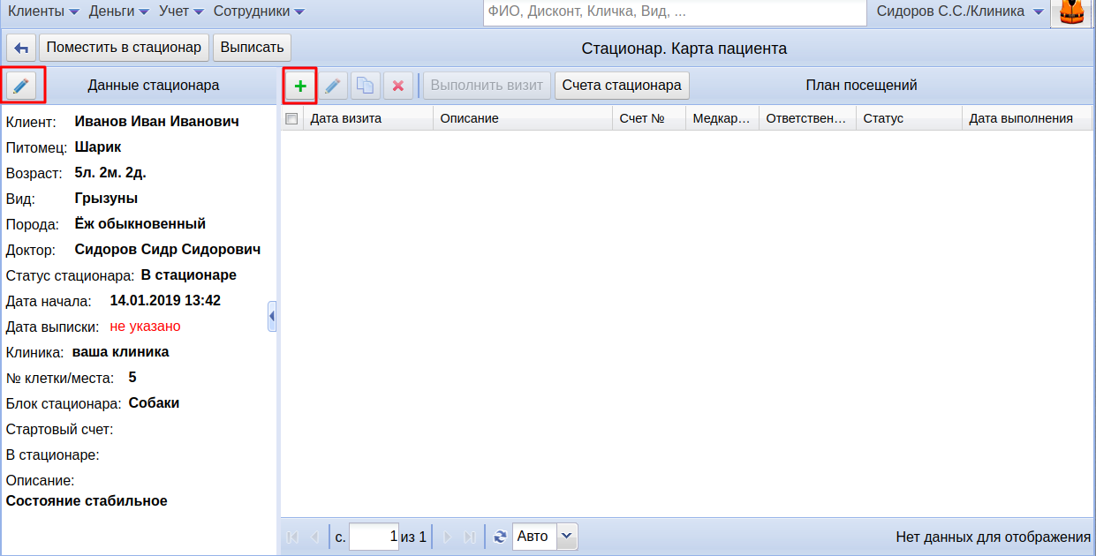
Task: Focus the search field ФИО, Дисконт, Кличка
Action: [675, 12]
